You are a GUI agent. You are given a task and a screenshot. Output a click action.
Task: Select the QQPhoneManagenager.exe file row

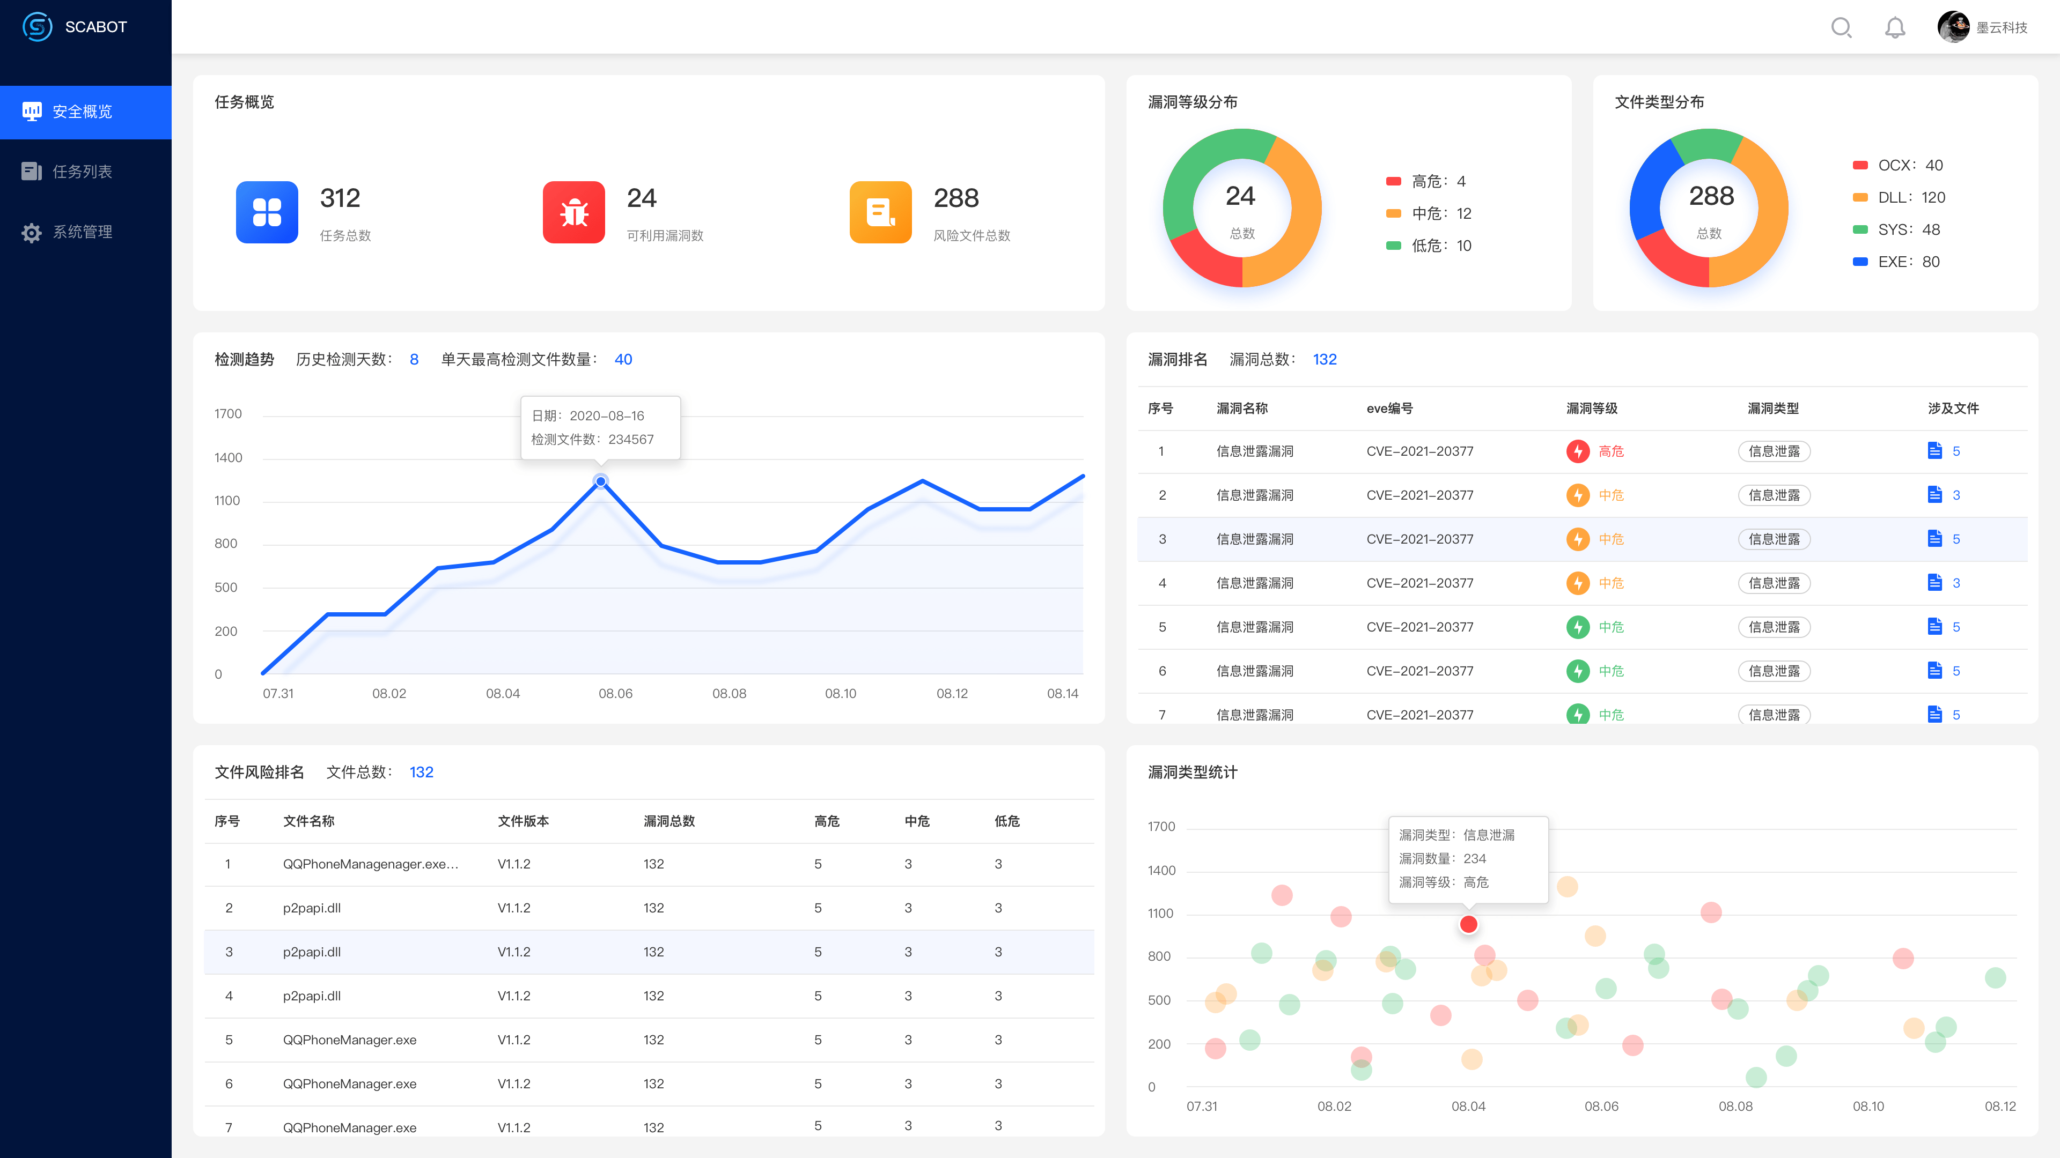click(x=370, y=864)
